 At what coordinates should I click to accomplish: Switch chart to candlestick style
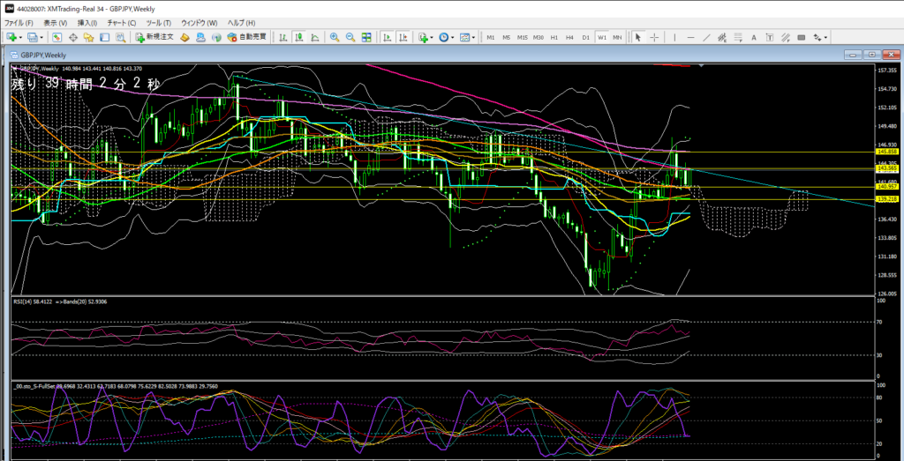click(x=298, y=37)
